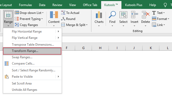Open the Charts icon in Kutools ribbon
Screen dimensions: 172x95
[x=99, y=15]
